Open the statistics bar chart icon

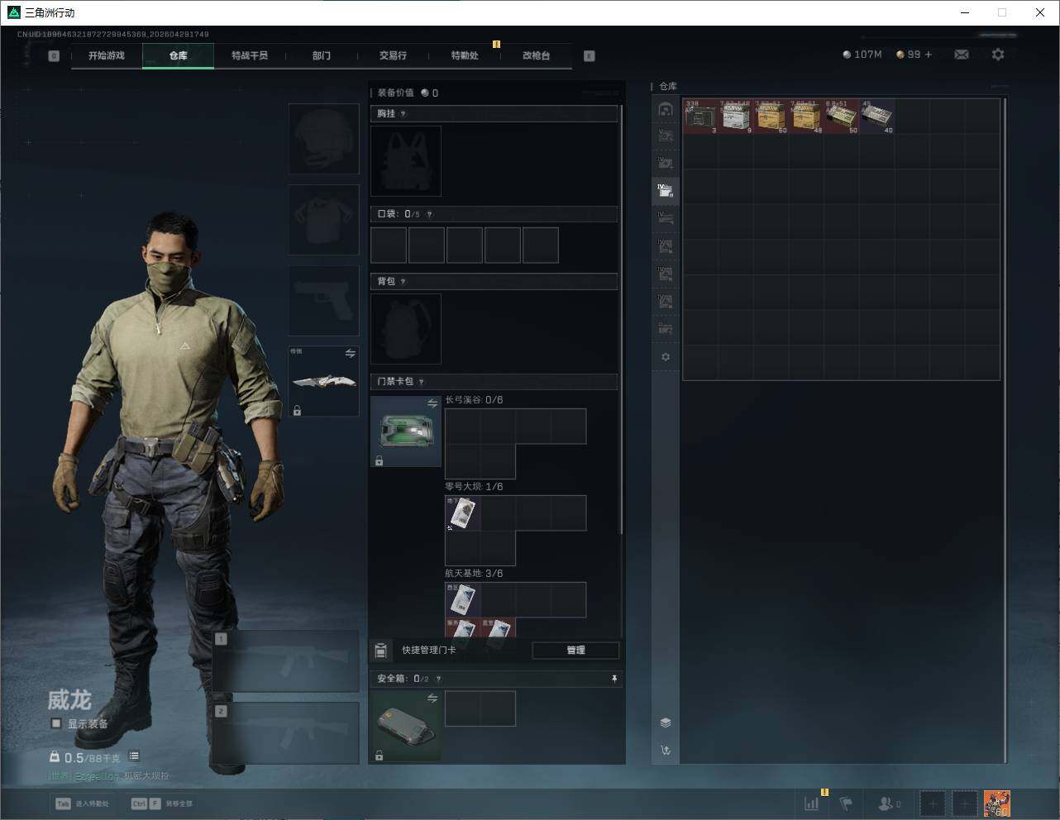(x=812, y=803)
